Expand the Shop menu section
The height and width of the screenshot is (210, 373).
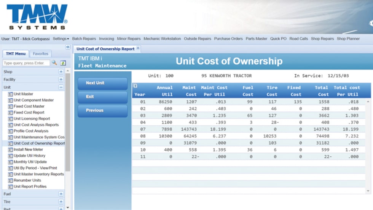[61, 72]
